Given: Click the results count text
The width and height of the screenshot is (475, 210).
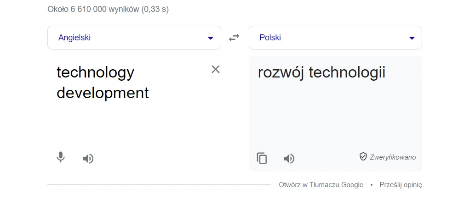Looking at the screenshot, I should [x=108, y=9].
